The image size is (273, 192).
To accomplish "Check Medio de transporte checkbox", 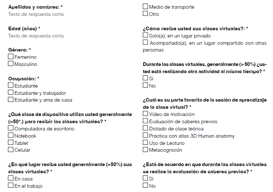I will pyautogui.click(x=145, y=7).
